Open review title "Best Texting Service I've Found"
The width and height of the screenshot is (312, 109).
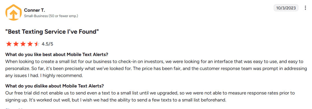(52, 32)
